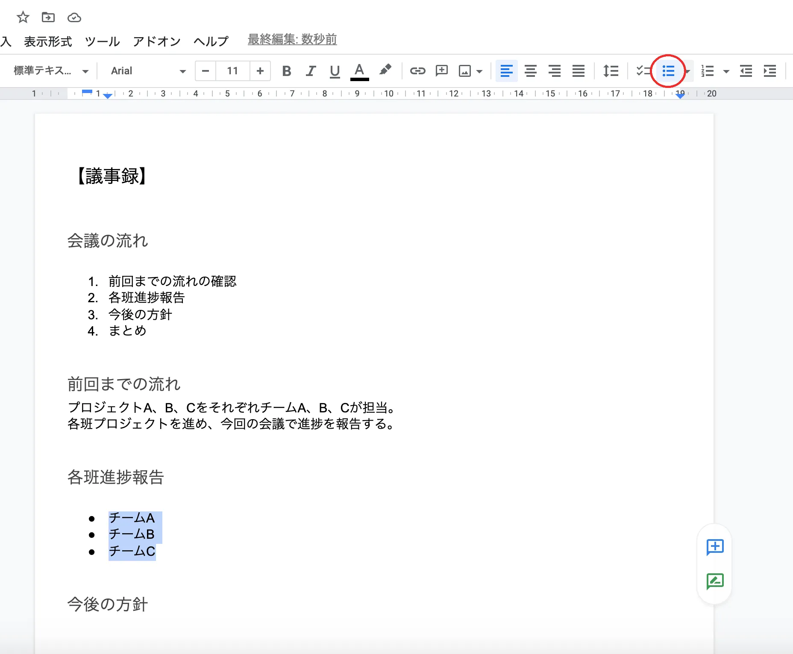The height and width of the screenshot is (654, 793).
Task: Click the green suggest edits icon
Action: 715,581
